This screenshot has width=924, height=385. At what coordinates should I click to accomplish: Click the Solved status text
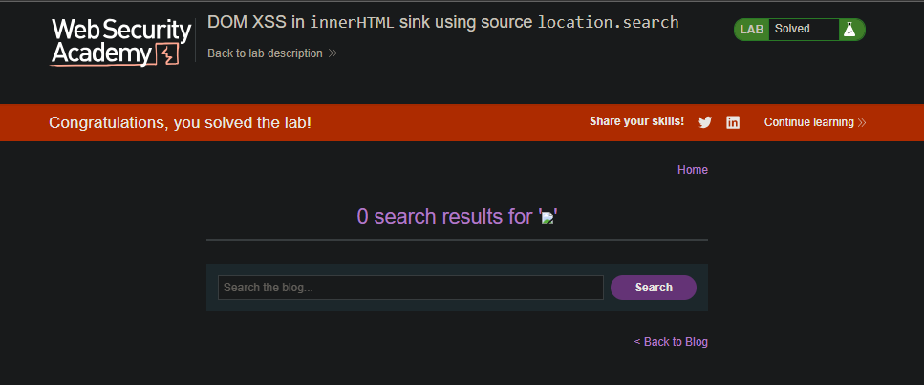[792, 29]
